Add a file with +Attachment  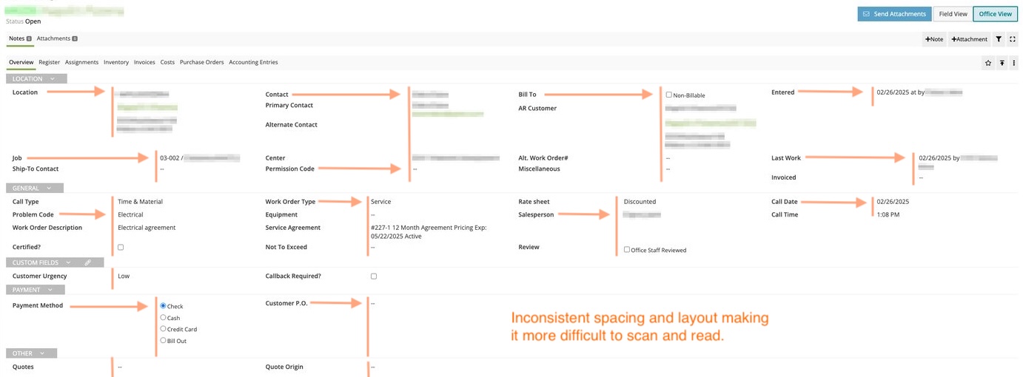(969, 39)
